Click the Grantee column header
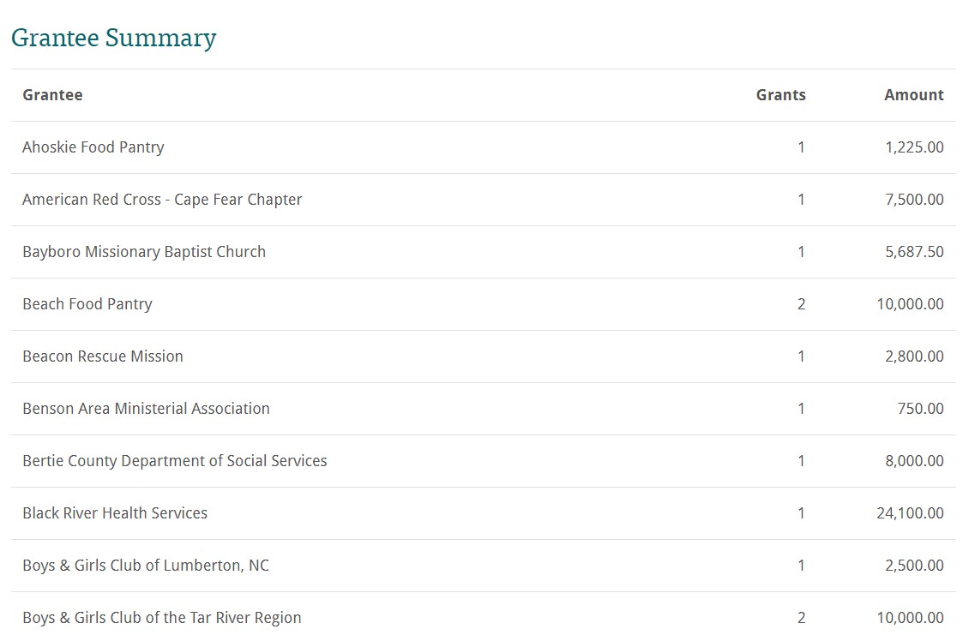This screenshot has height=635, width=975. tap(53, 95)
